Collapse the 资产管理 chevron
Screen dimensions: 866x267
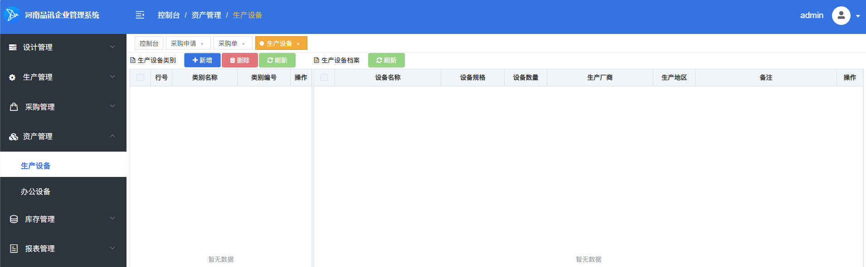pos(112,136)
